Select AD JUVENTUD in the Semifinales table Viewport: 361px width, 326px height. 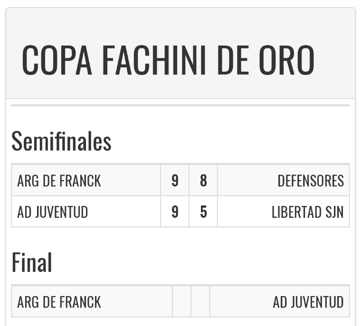(53, 212)
